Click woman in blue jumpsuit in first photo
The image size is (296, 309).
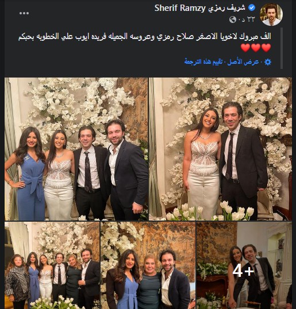pos(28,173)
